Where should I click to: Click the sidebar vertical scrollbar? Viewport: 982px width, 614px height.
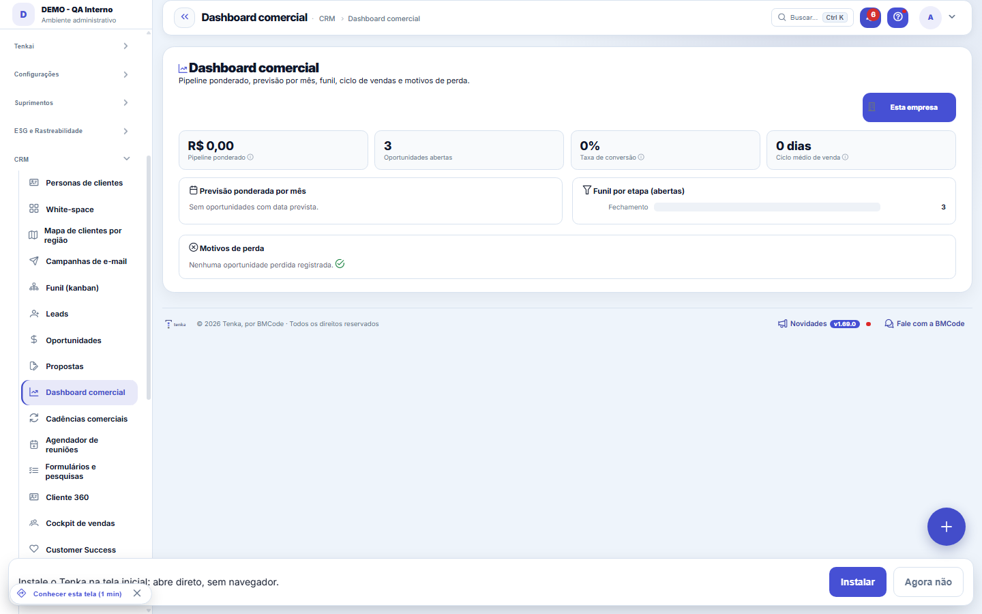coord(148,278)
